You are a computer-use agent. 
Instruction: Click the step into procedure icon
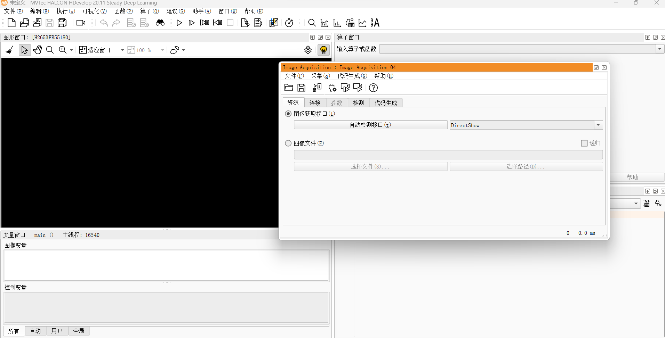[205, 23]
